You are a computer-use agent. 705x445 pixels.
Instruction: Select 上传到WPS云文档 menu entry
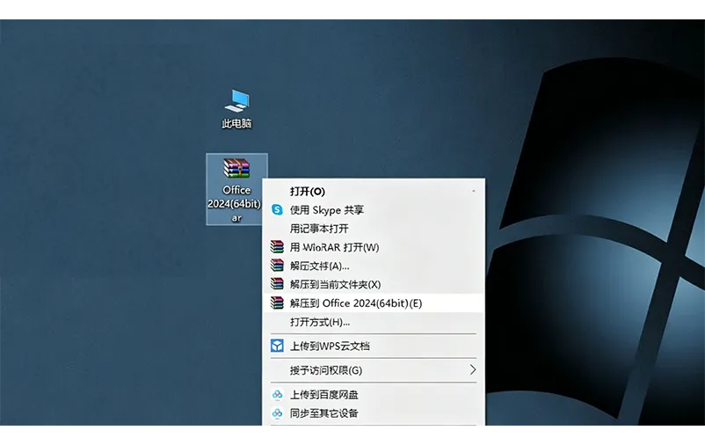[374, 346]
